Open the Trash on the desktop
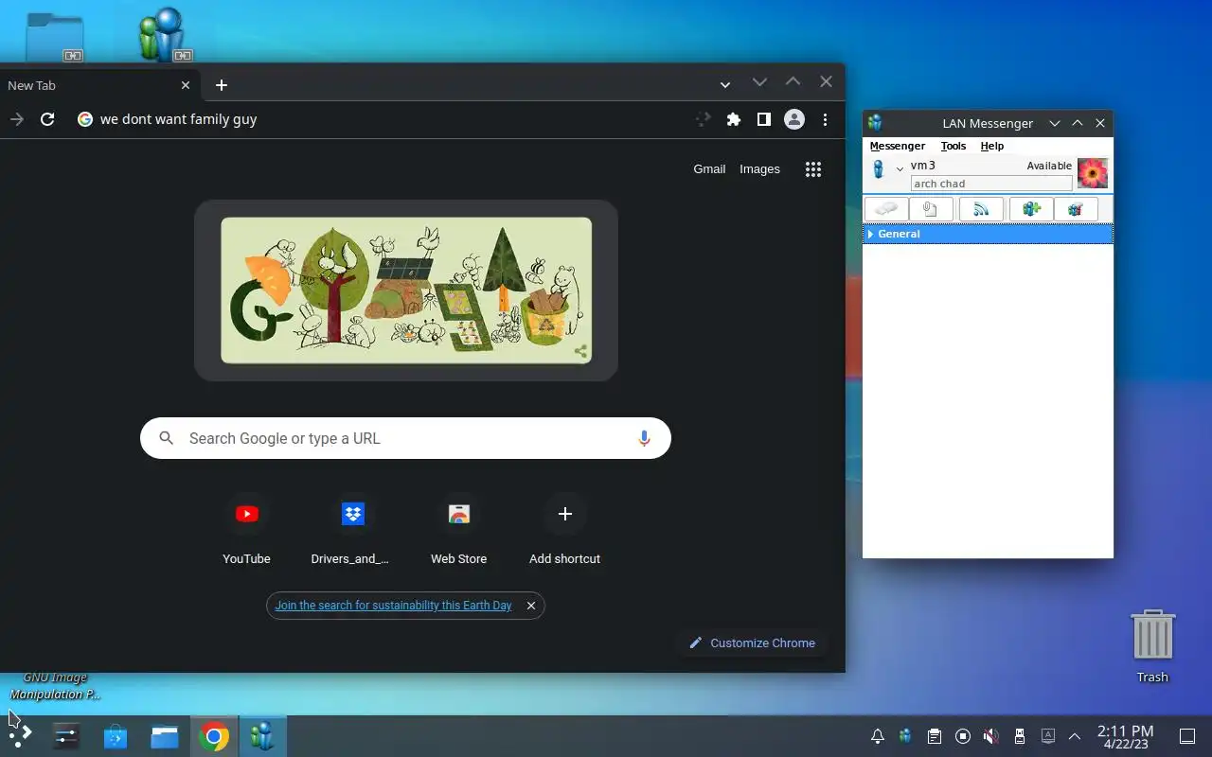This screenshot has height=757, width=1212. point(1152,645)
